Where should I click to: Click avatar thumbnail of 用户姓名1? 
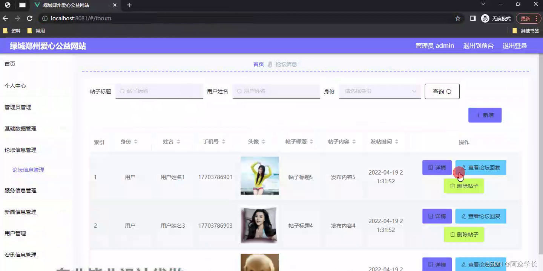259,175
